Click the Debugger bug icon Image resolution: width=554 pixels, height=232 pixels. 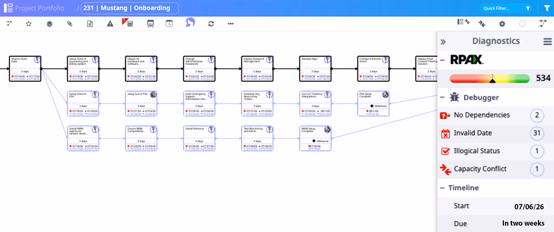[454, 97]
